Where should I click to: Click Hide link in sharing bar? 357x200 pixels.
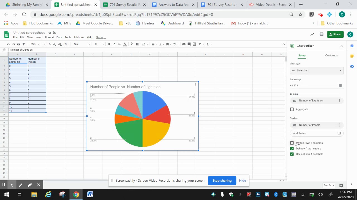tap(242, 181)
